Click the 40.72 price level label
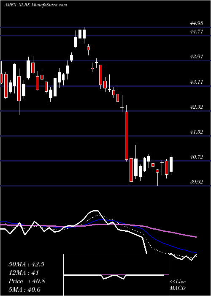The image size is (211, 296). click(x=197, y=157)
